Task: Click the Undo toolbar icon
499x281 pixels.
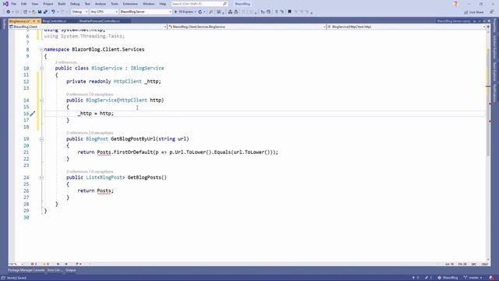Action: [x=53, y=12]
